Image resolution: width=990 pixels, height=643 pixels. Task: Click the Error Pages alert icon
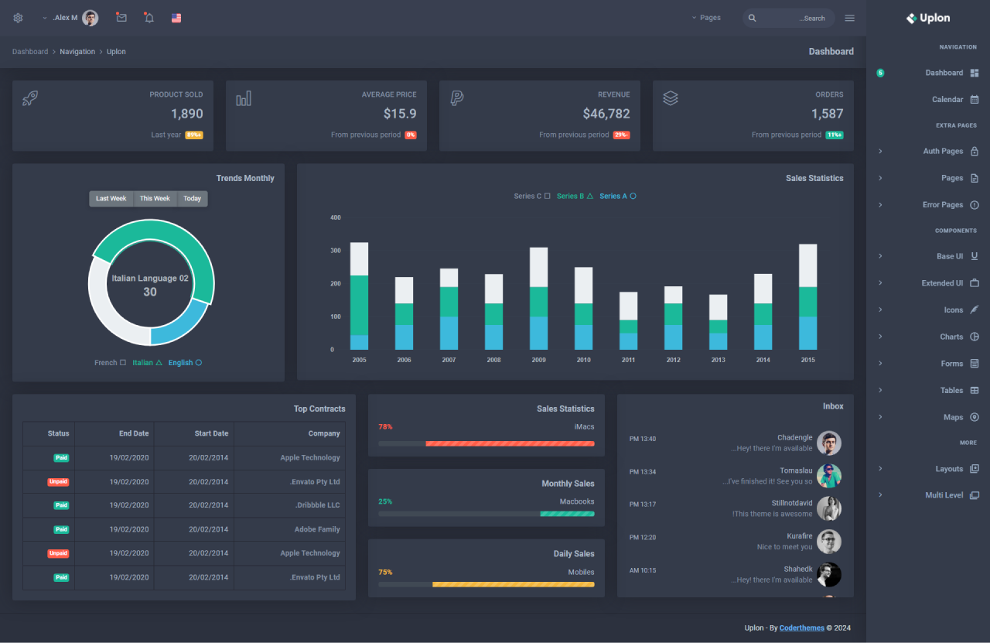pos(975,205)
